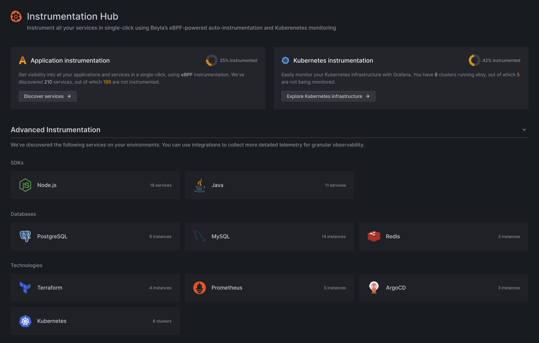Screen dimensions: 539x343
Task: Select the Kubernetes helm wheel icon
Action: [x=25, y=321]
